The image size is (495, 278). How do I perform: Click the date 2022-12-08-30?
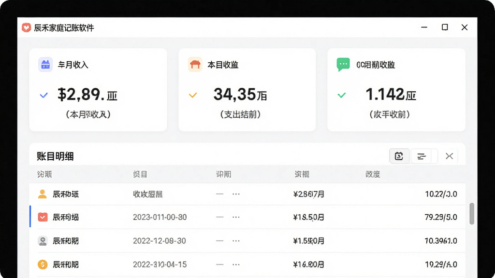(x=160, y=241)
